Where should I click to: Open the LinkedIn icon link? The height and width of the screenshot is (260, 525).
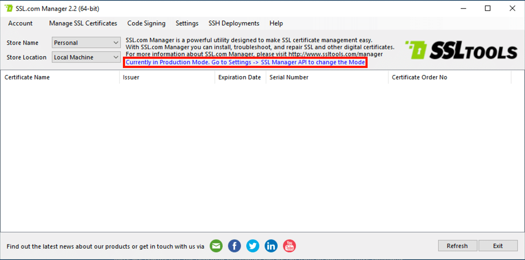[271, 246]
